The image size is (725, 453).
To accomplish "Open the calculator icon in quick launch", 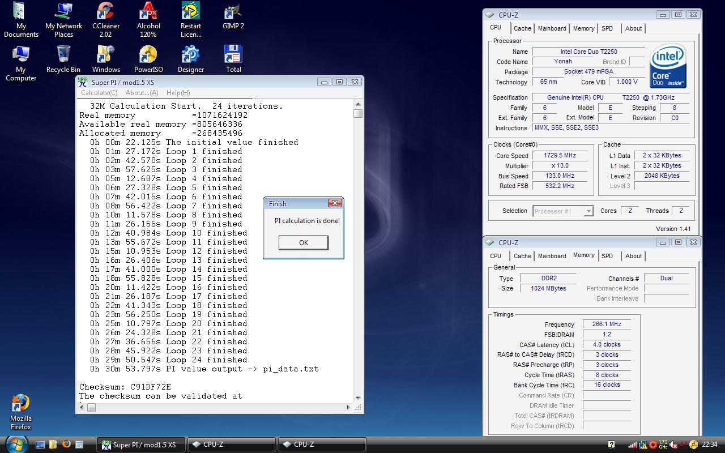I will (79, 445).
